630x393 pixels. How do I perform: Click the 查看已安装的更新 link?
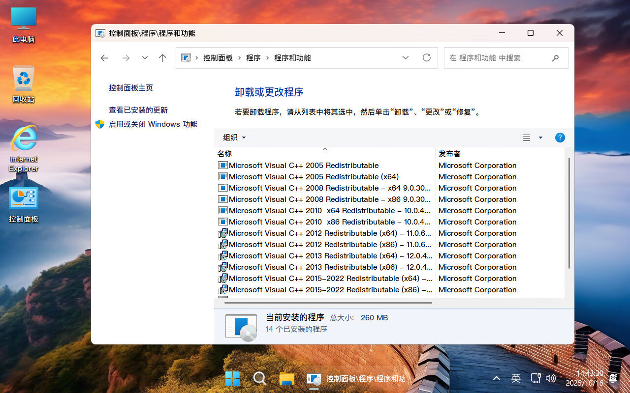138,110
